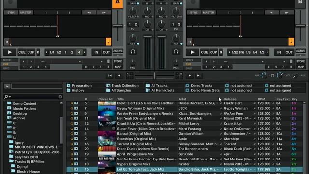309x174 pixels.
Task: Open Deck B cue name dropdown
Action: point(262,61)
